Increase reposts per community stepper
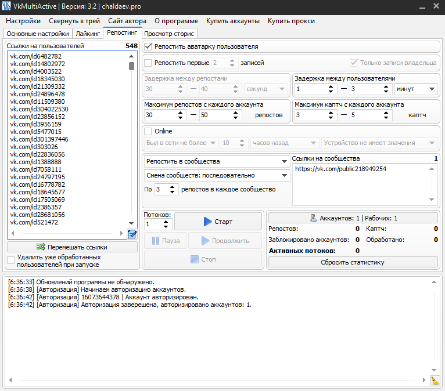This screenshot has width=445, height=391. coord(174,186)
